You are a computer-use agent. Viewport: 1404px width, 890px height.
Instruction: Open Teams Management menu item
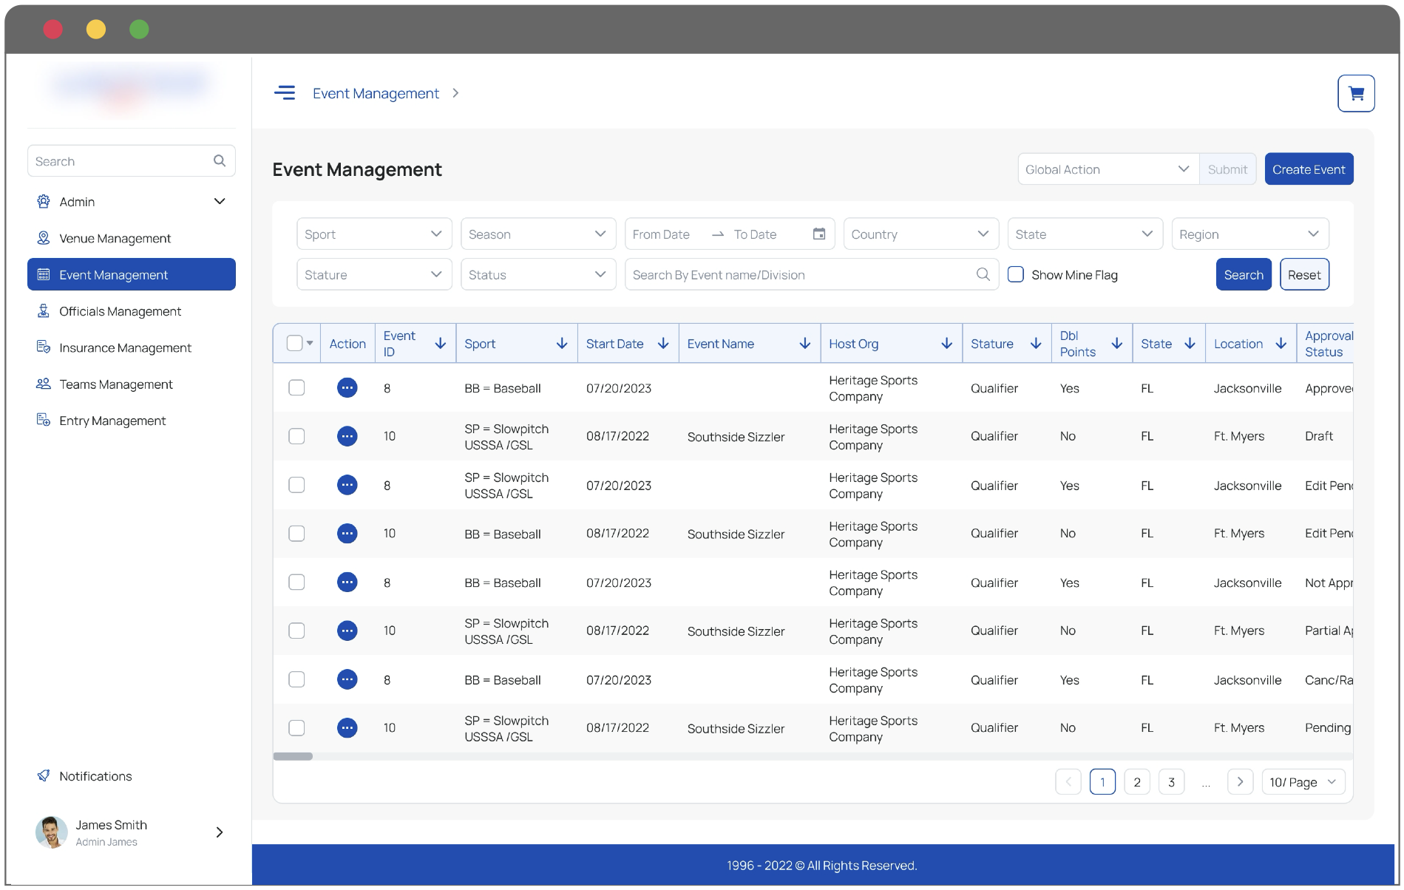tap(132, 384)
